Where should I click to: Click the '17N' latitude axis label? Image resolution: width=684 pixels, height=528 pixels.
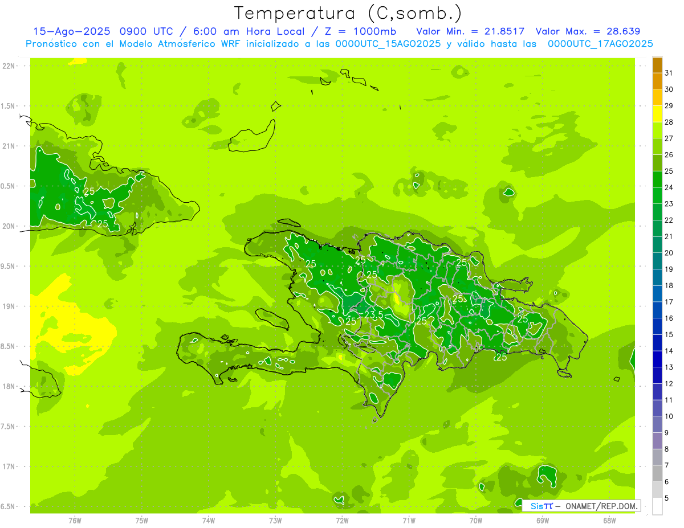coord(9,466)
